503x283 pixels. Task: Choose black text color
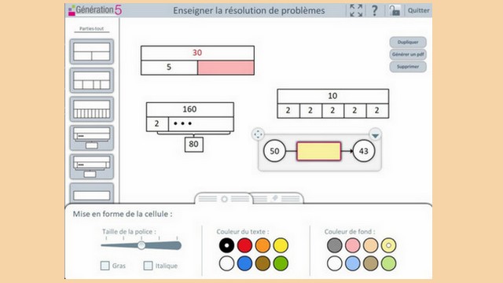click(227, 245)
